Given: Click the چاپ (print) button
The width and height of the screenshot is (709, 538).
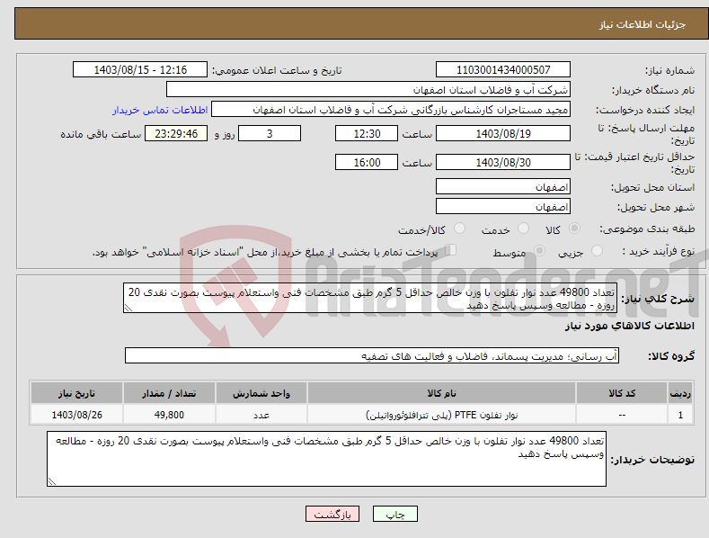Looking at the screenshot, I should pyautogui.click(x=394, y=514).
